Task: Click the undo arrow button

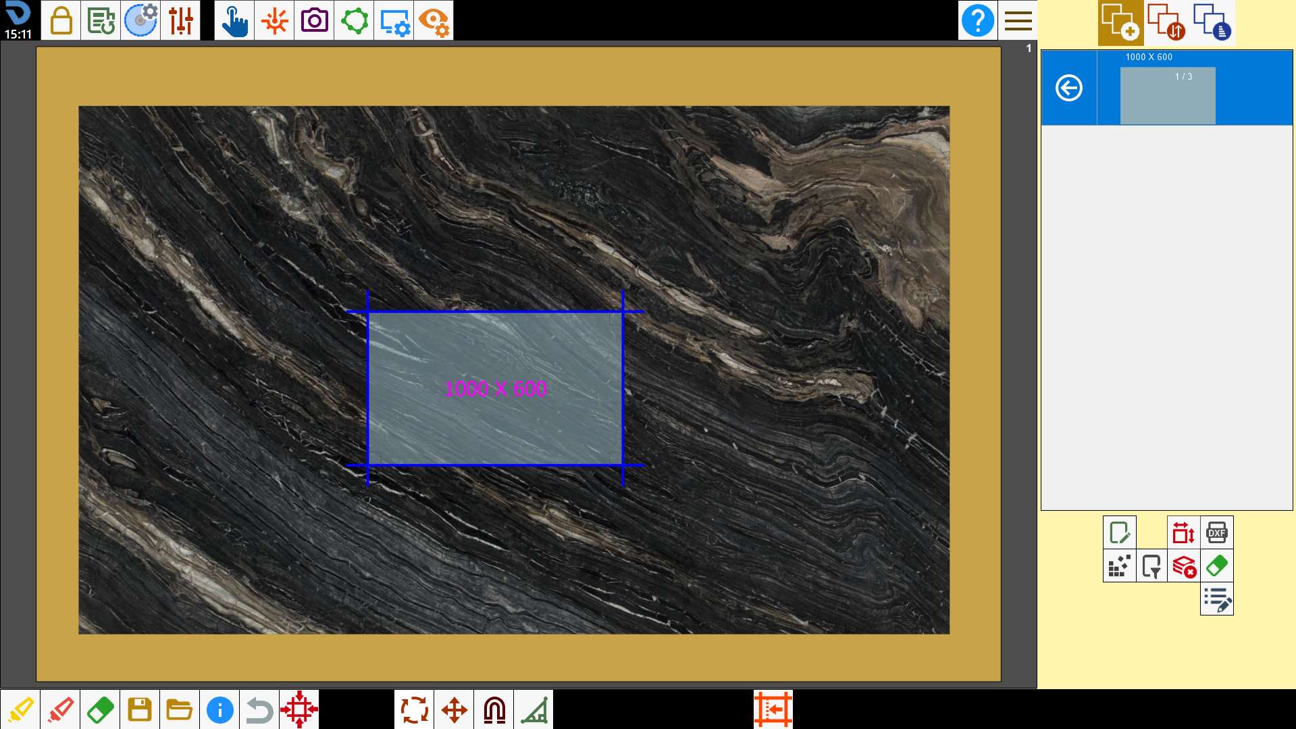Action: click(259, 709)
